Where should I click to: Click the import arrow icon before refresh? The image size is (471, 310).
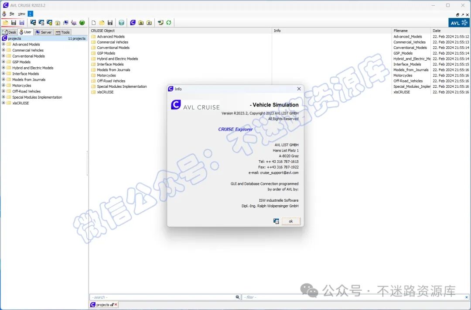(x=160, y=23)
